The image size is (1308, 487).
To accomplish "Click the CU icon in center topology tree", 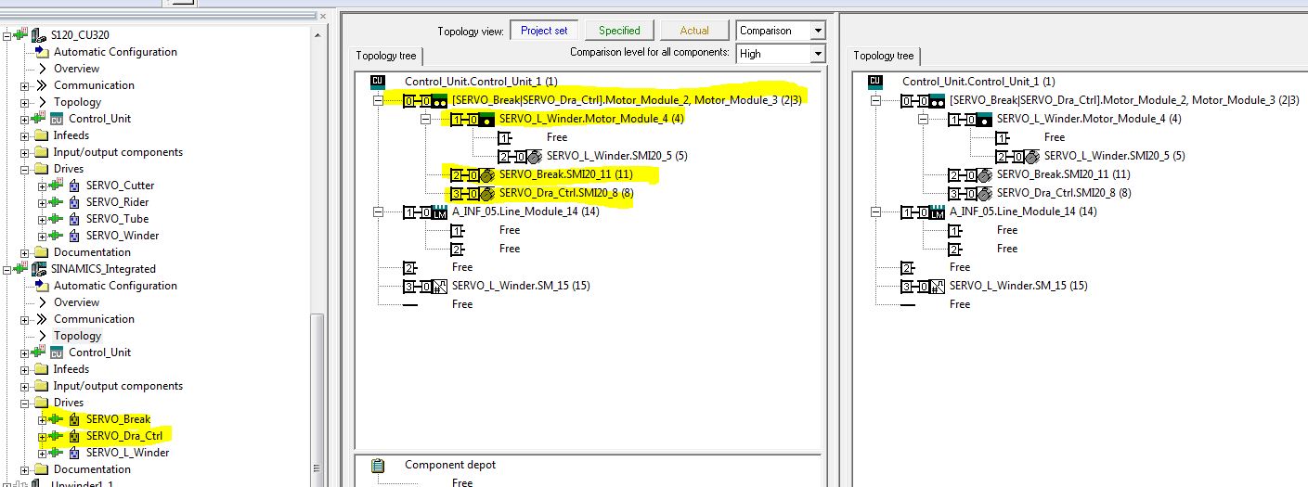I will click(377, 82).
